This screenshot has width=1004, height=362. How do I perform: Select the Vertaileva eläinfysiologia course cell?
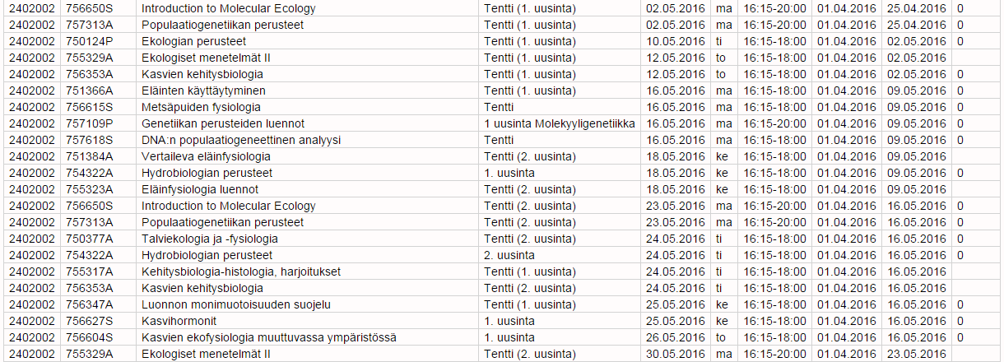tap(206, 156)
